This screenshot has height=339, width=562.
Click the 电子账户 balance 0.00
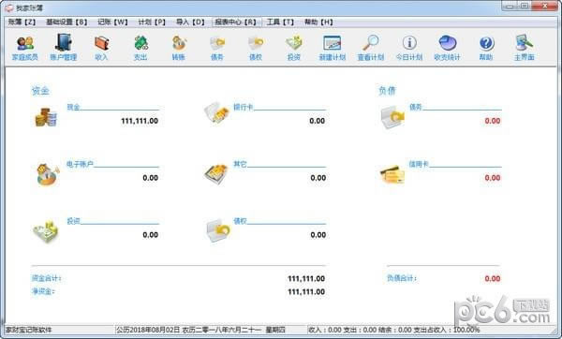click(151, 178)
